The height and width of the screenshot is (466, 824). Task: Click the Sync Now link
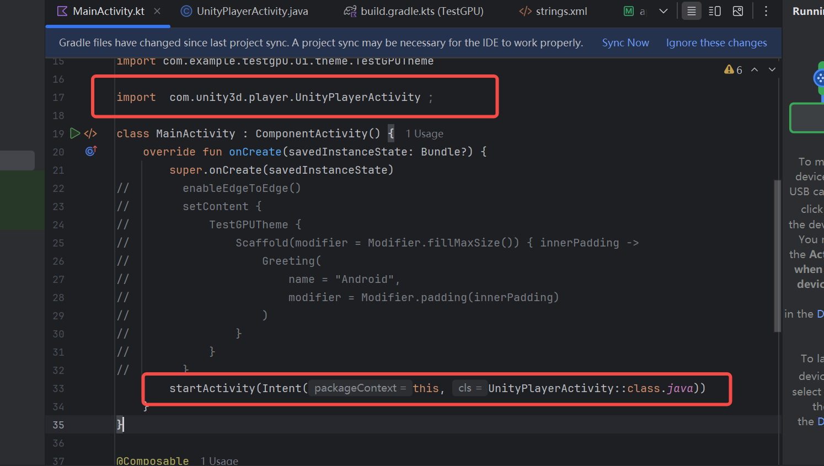click(625, 43)
